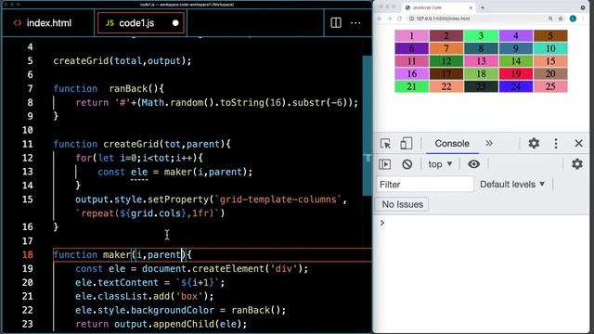Image resolution: width=594 pixels, height=334 pixels.
Task: Select the inspect element picker in DevTools
Action: (385, 144)
